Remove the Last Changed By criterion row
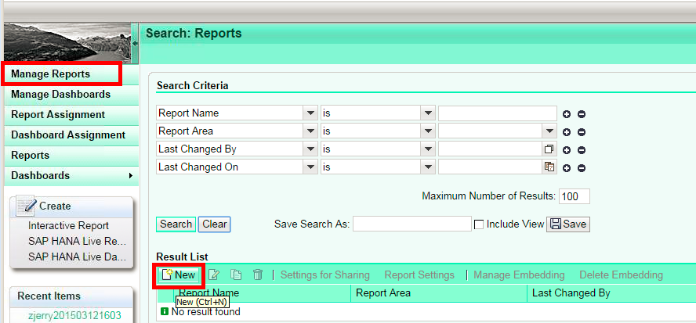The height and width of the screenshot is (323, 696). pos(582,150)
